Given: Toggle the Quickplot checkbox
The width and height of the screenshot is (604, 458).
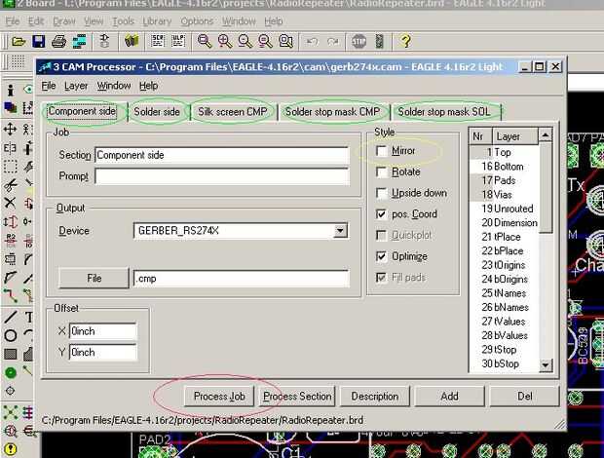Looking at the screenshot, I should click(381, 235).
